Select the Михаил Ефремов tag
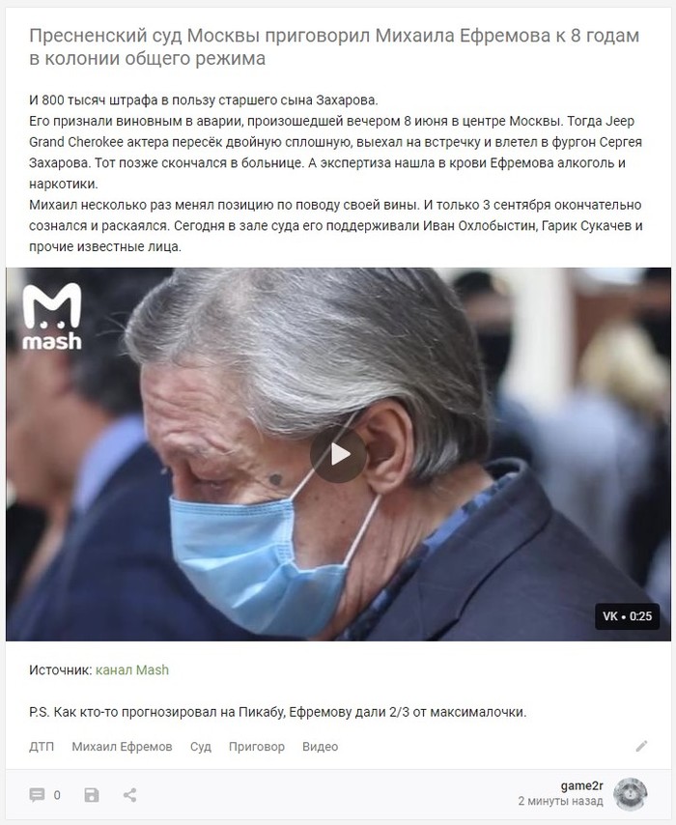 (x=122, y=747)
